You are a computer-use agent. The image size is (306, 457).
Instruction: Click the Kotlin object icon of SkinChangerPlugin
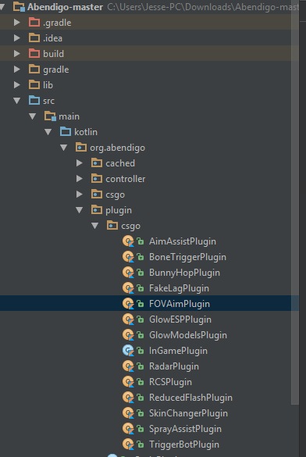click(x=128, y=413)
